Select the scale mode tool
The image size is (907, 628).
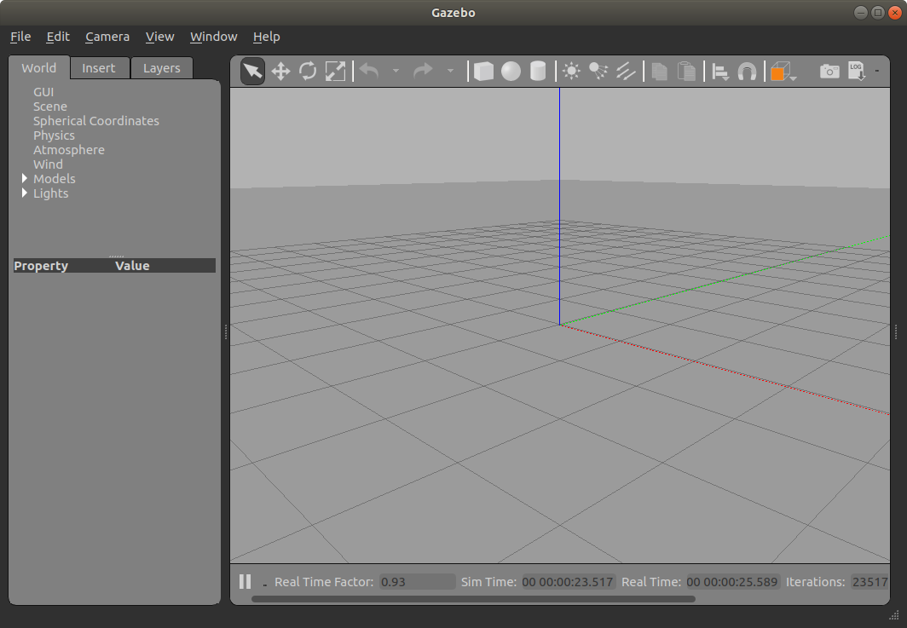pyautogui.click(x=335, y=72)
